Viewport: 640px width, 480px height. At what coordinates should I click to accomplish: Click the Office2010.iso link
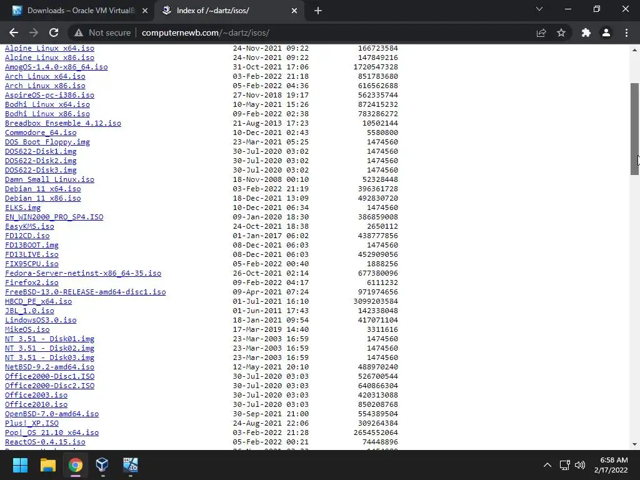pos(36,405)
